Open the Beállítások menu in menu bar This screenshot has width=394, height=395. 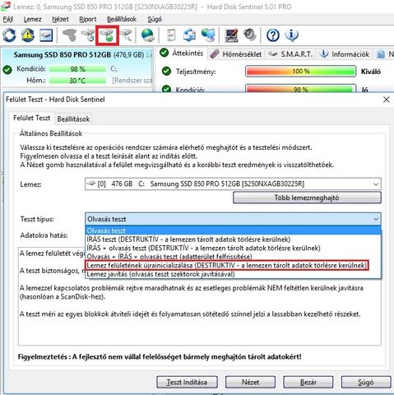(122, 19)
